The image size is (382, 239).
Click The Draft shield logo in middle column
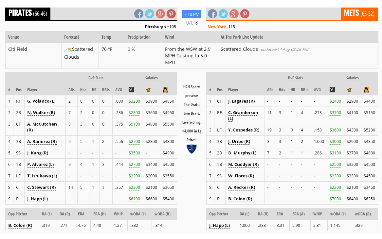point(191,149)
